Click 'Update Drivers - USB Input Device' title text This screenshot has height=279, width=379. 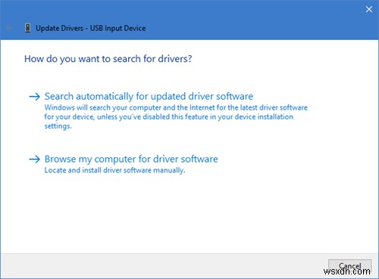91,28
